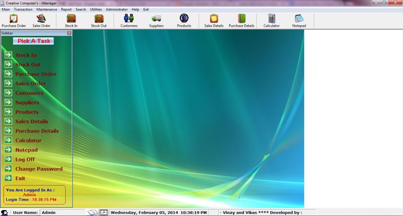Click You Are Logged In As text
The height and width of the screenshot is (216, 403).
[30, 190]
